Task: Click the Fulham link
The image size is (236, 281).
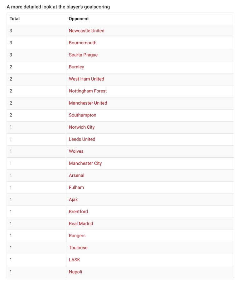Action: coord(76,187)
